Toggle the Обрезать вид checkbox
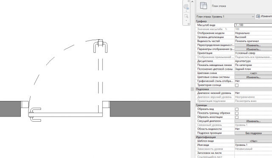Screen dimensions: 272x158 (x=237, y=109)
